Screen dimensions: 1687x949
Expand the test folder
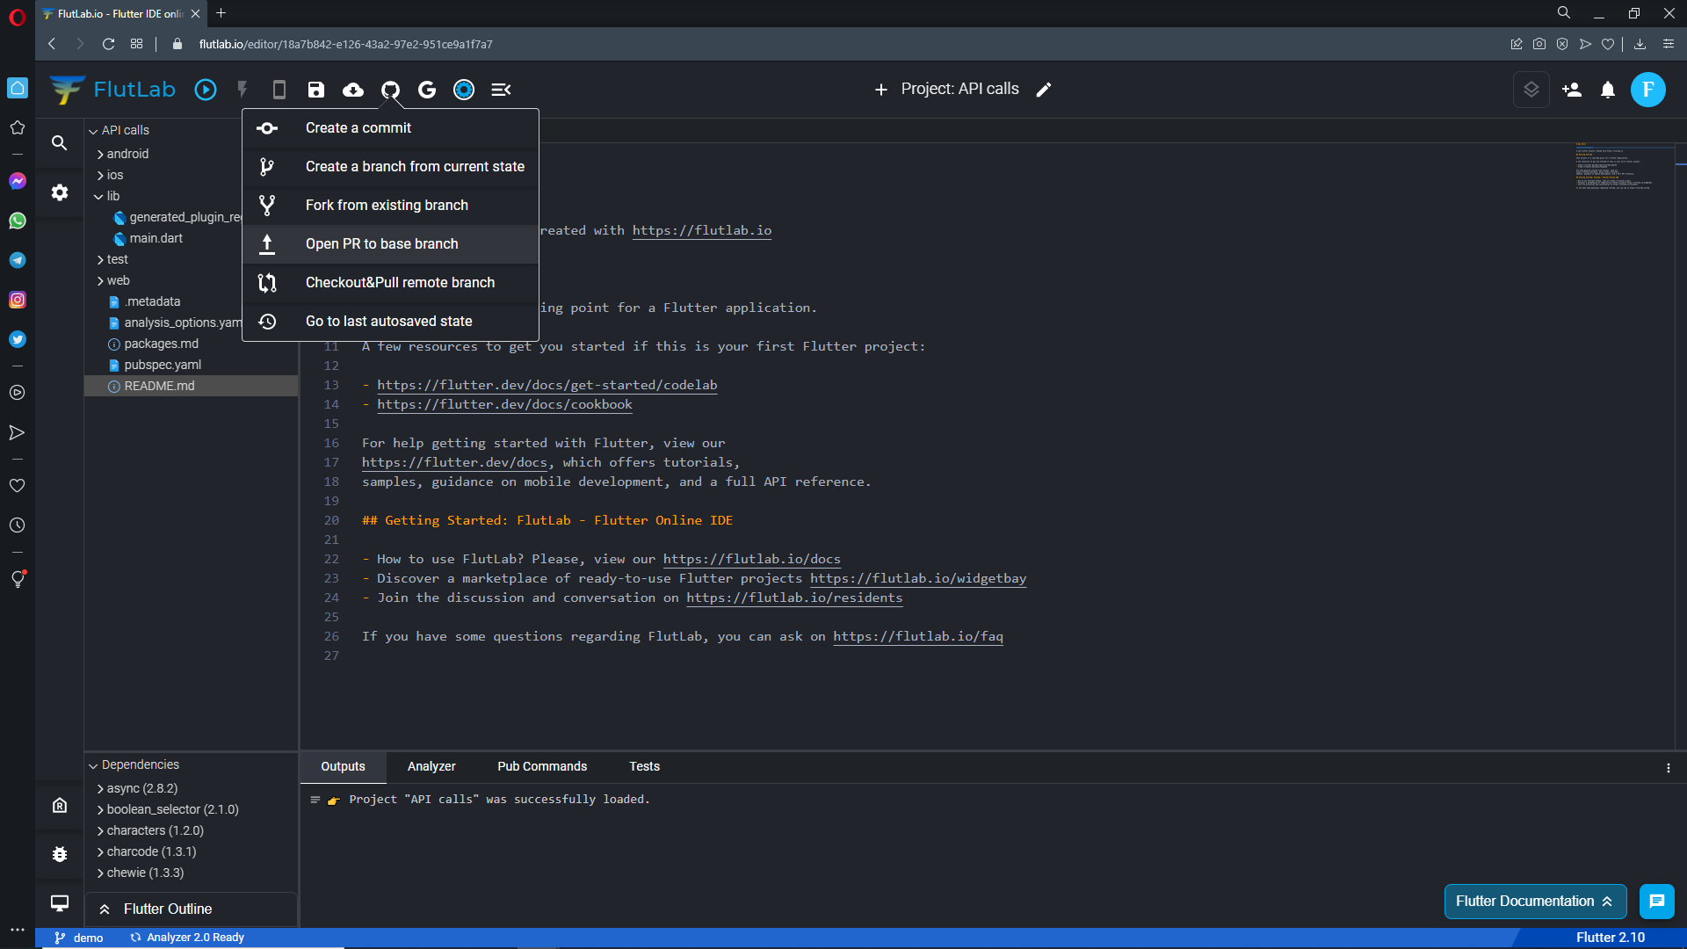click(x=100, y=260)
